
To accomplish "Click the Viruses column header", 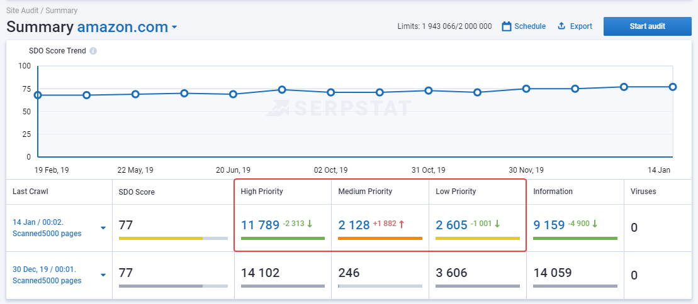I will click(643, 192).
